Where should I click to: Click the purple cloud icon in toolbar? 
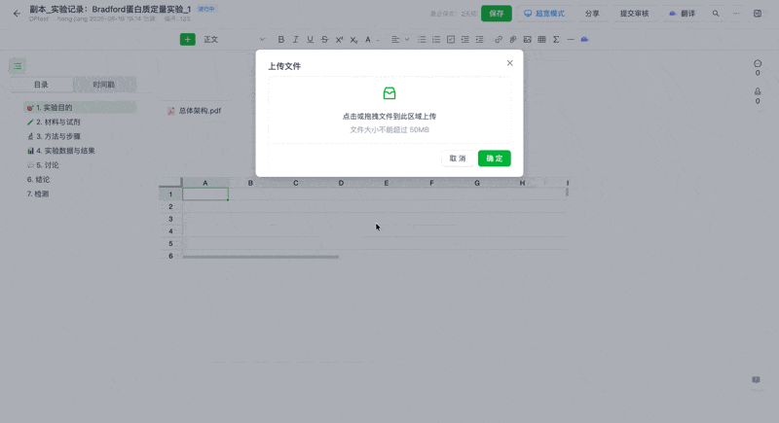585,39
